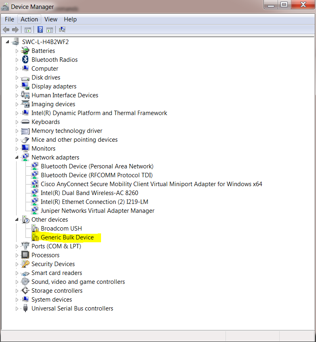This screenshot has width=316, height=342.
Task: Click the Broadcom USH warning icon
Action: tap(35, 229)
